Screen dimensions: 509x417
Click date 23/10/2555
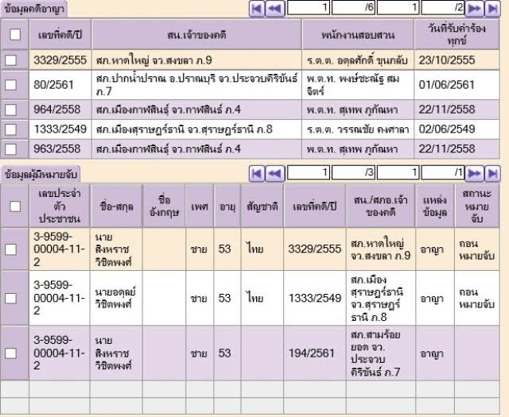tap(447, 60)
